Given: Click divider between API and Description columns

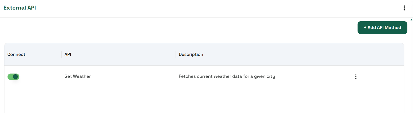Looking at the screenshot, I should point(176,54).
